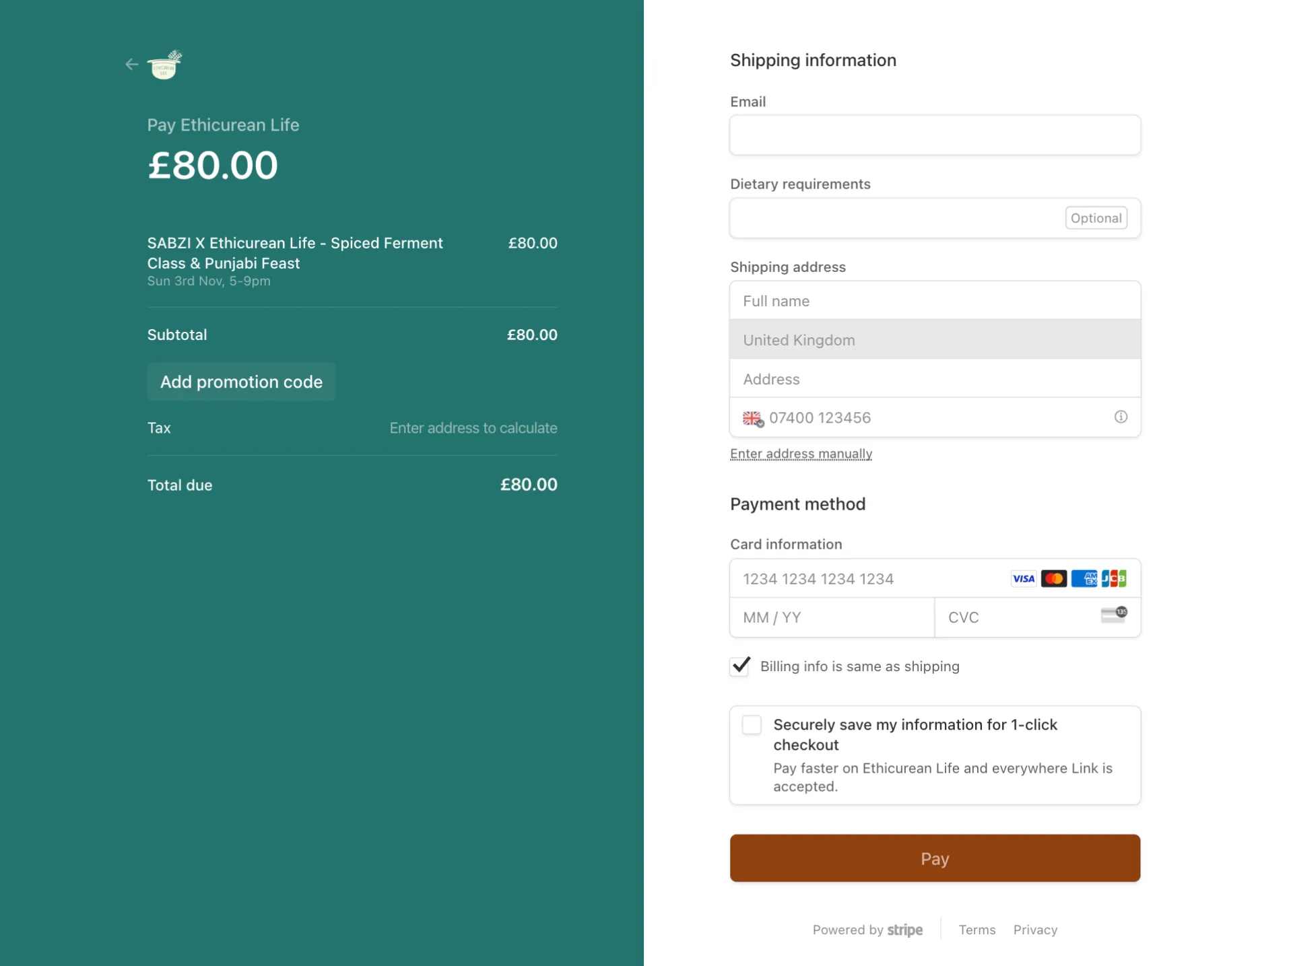Click the Visa card icon
1289x966 pixels.
click(1023, 579)
